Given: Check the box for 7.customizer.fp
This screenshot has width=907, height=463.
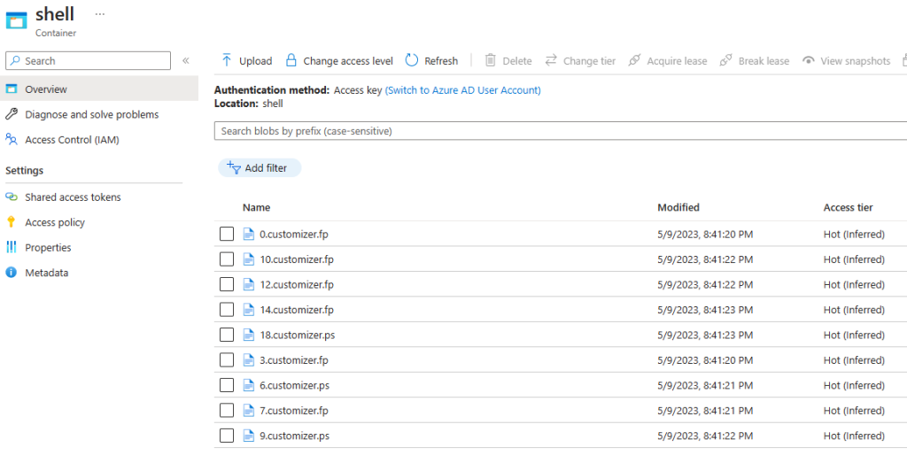Looking at the screenshot, I should (x=227, y=411).
